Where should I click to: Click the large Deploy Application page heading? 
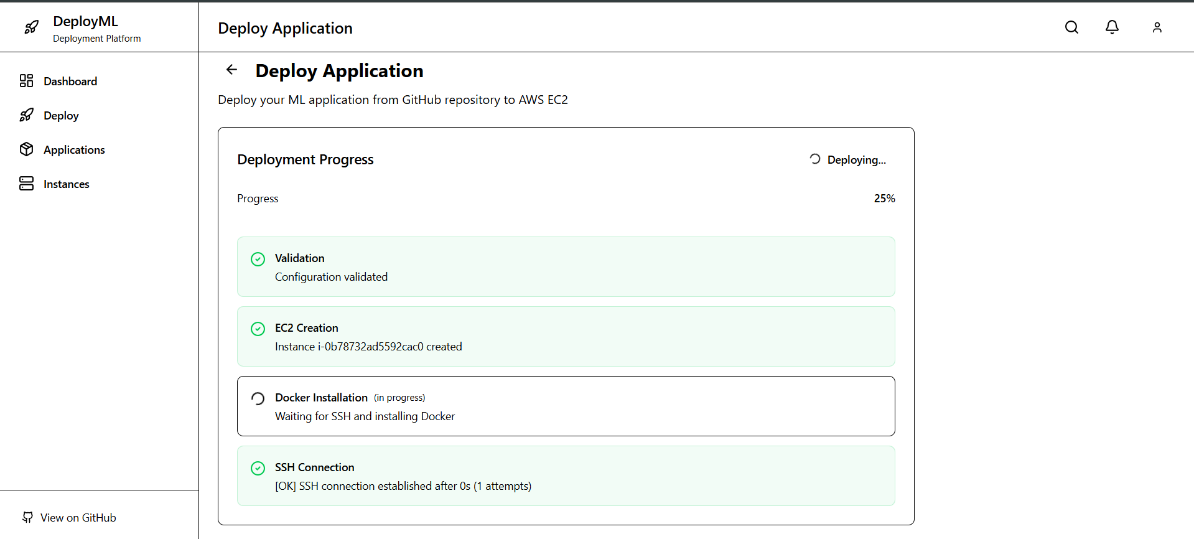pos(339,71)
